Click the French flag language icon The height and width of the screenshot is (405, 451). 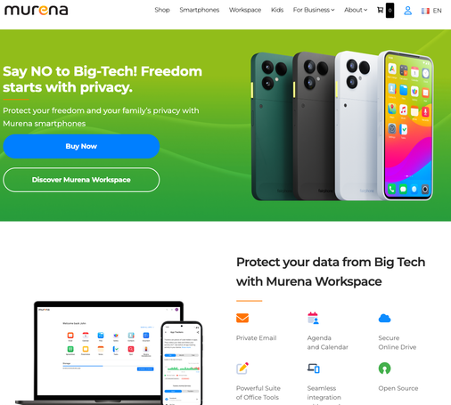point(425,11)
